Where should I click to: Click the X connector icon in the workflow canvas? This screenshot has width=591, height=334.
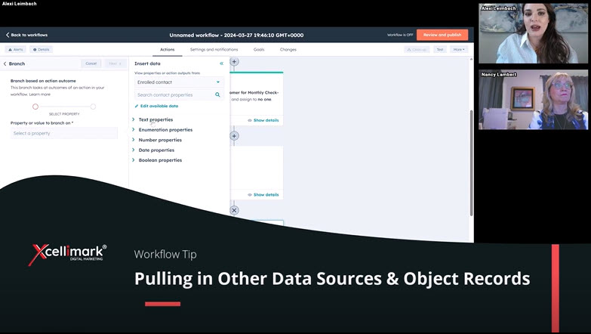point(234,210)
